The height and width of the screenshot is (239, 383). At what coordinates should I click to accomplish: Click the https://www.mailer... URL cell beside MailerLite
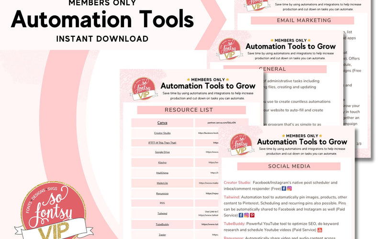(207, 183)
